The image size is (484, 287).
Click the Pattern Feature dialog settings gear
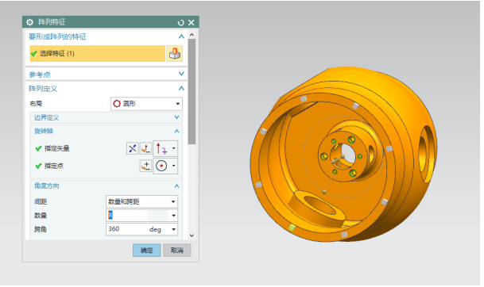pyautogui.click(x=29, y=22)
